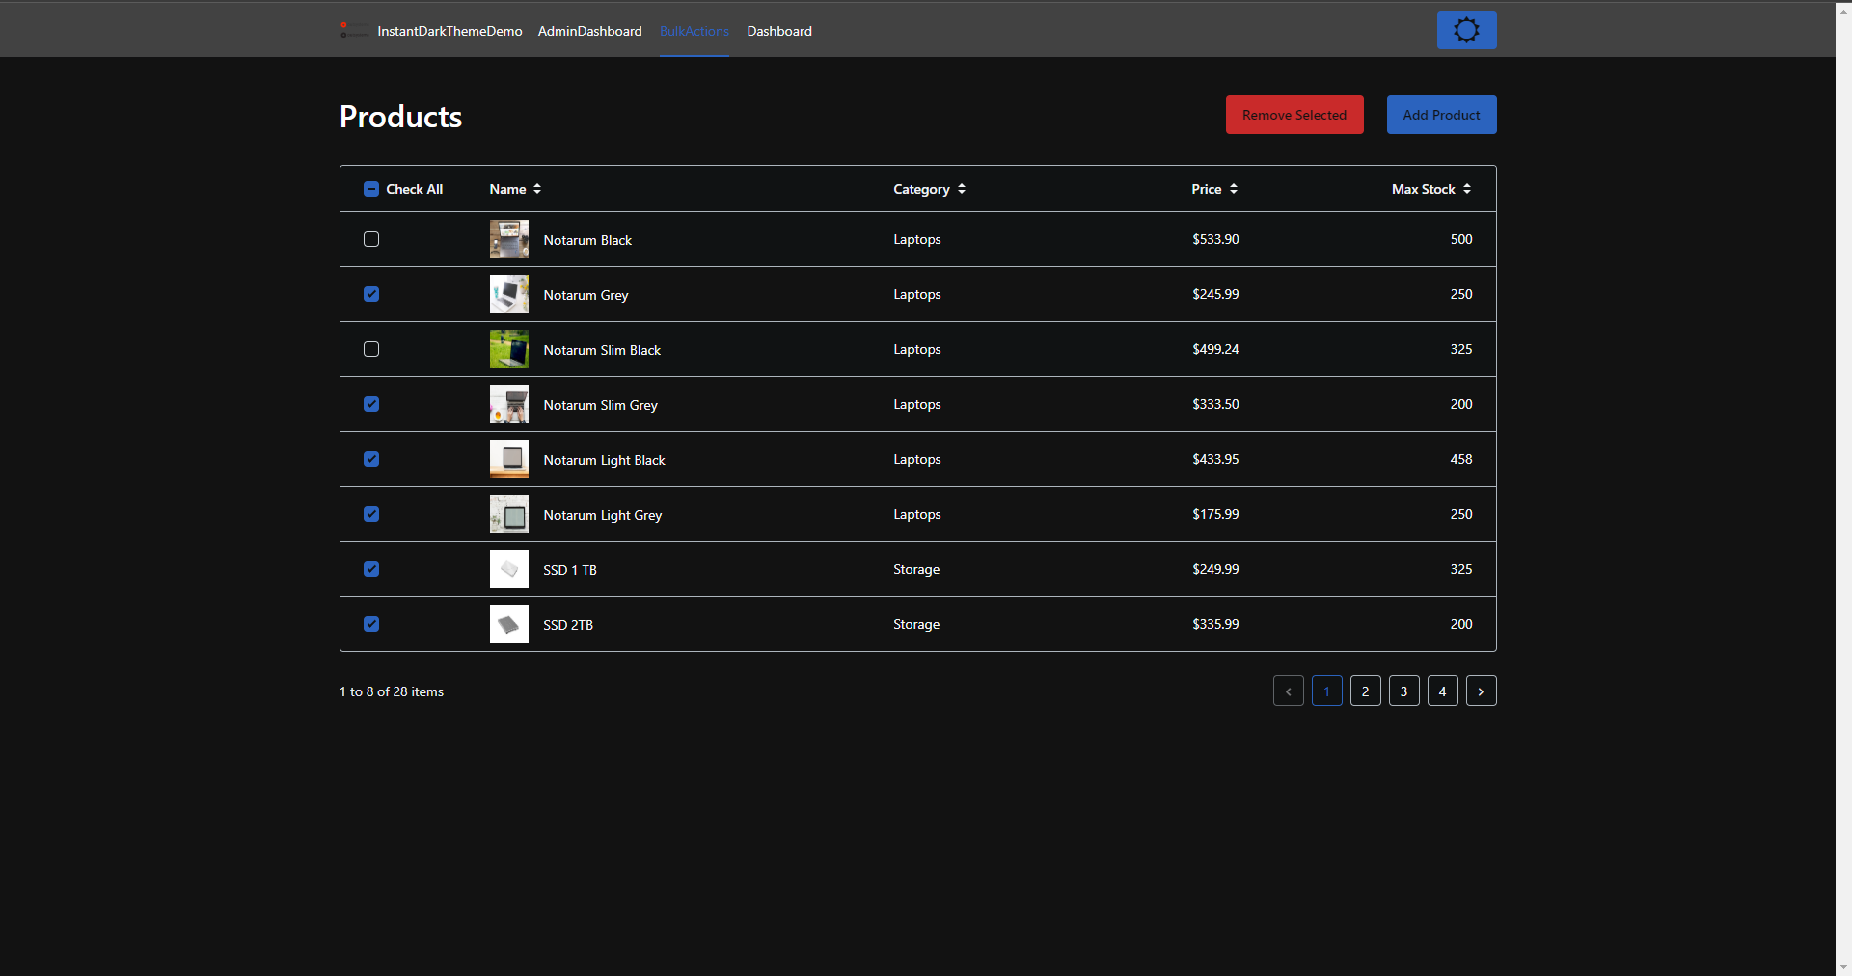
Task: Sort products using the Name sort icon
Action: click(536, 189)
